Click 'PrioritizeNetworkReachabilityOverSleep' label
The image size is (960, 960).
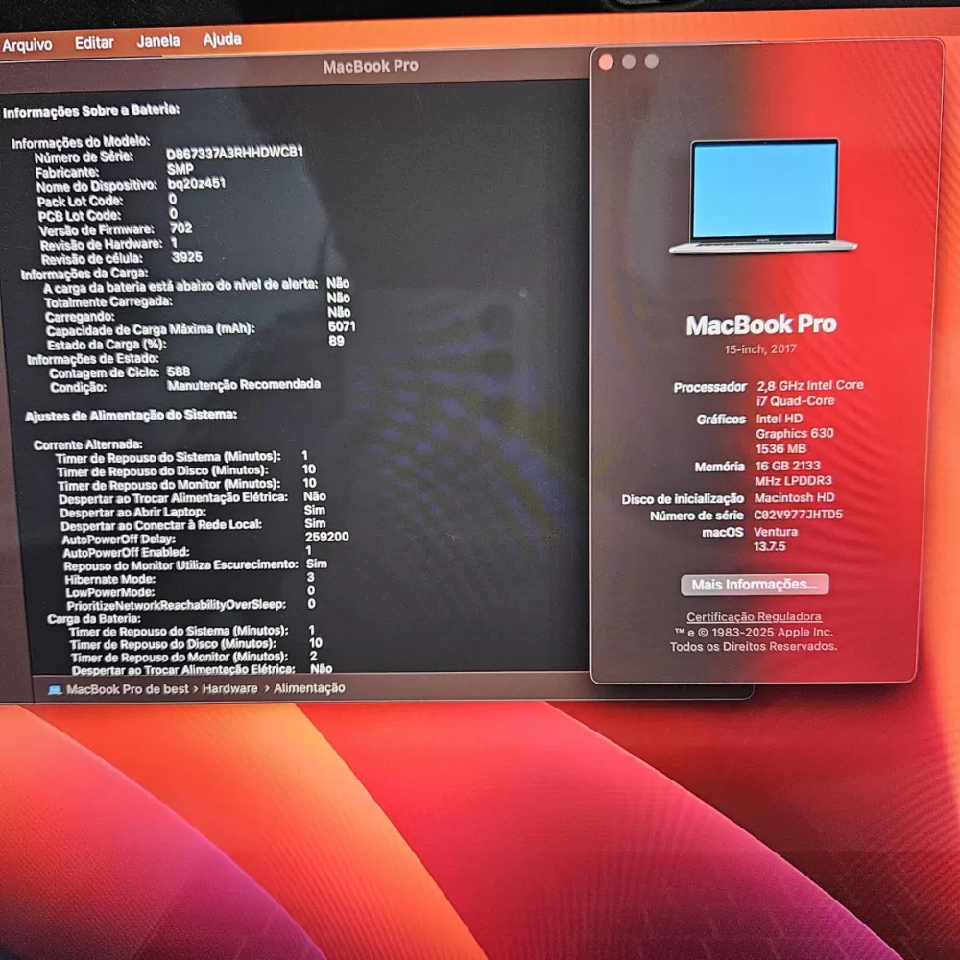pyautogui.click(x=177, y=606)
